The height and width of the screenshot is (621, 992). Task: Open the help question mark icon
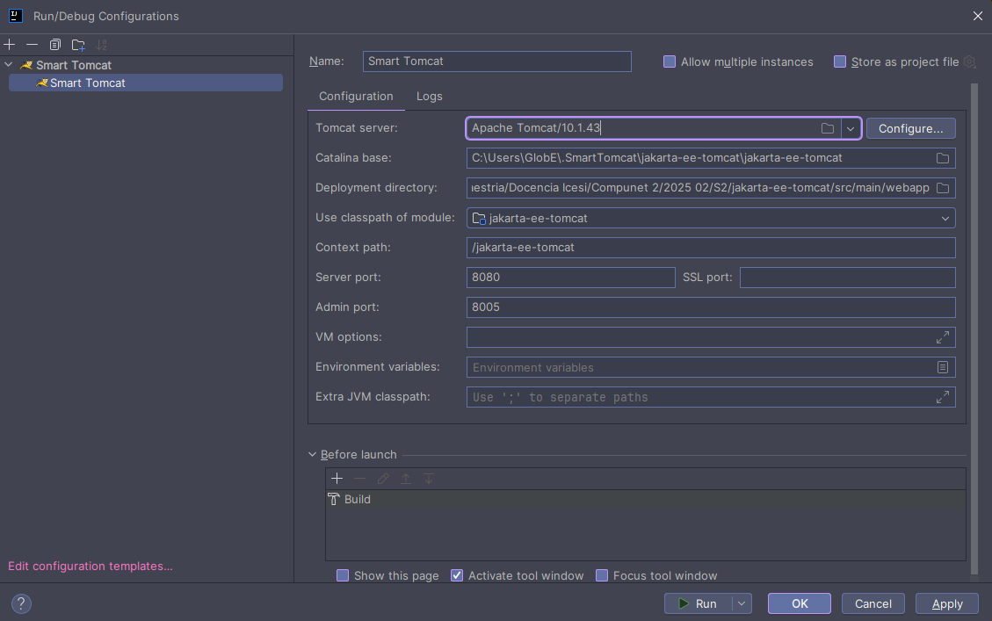click(21, 603)
